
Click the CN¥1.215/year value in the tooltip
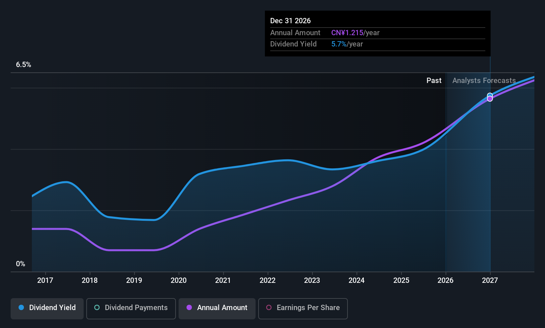click(355, 33)
